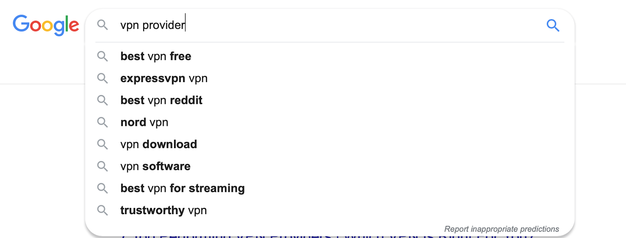Click the Google logo
The width and height of the screenshot is (626, 238).
pyautogui.click(x=46, y=25)
